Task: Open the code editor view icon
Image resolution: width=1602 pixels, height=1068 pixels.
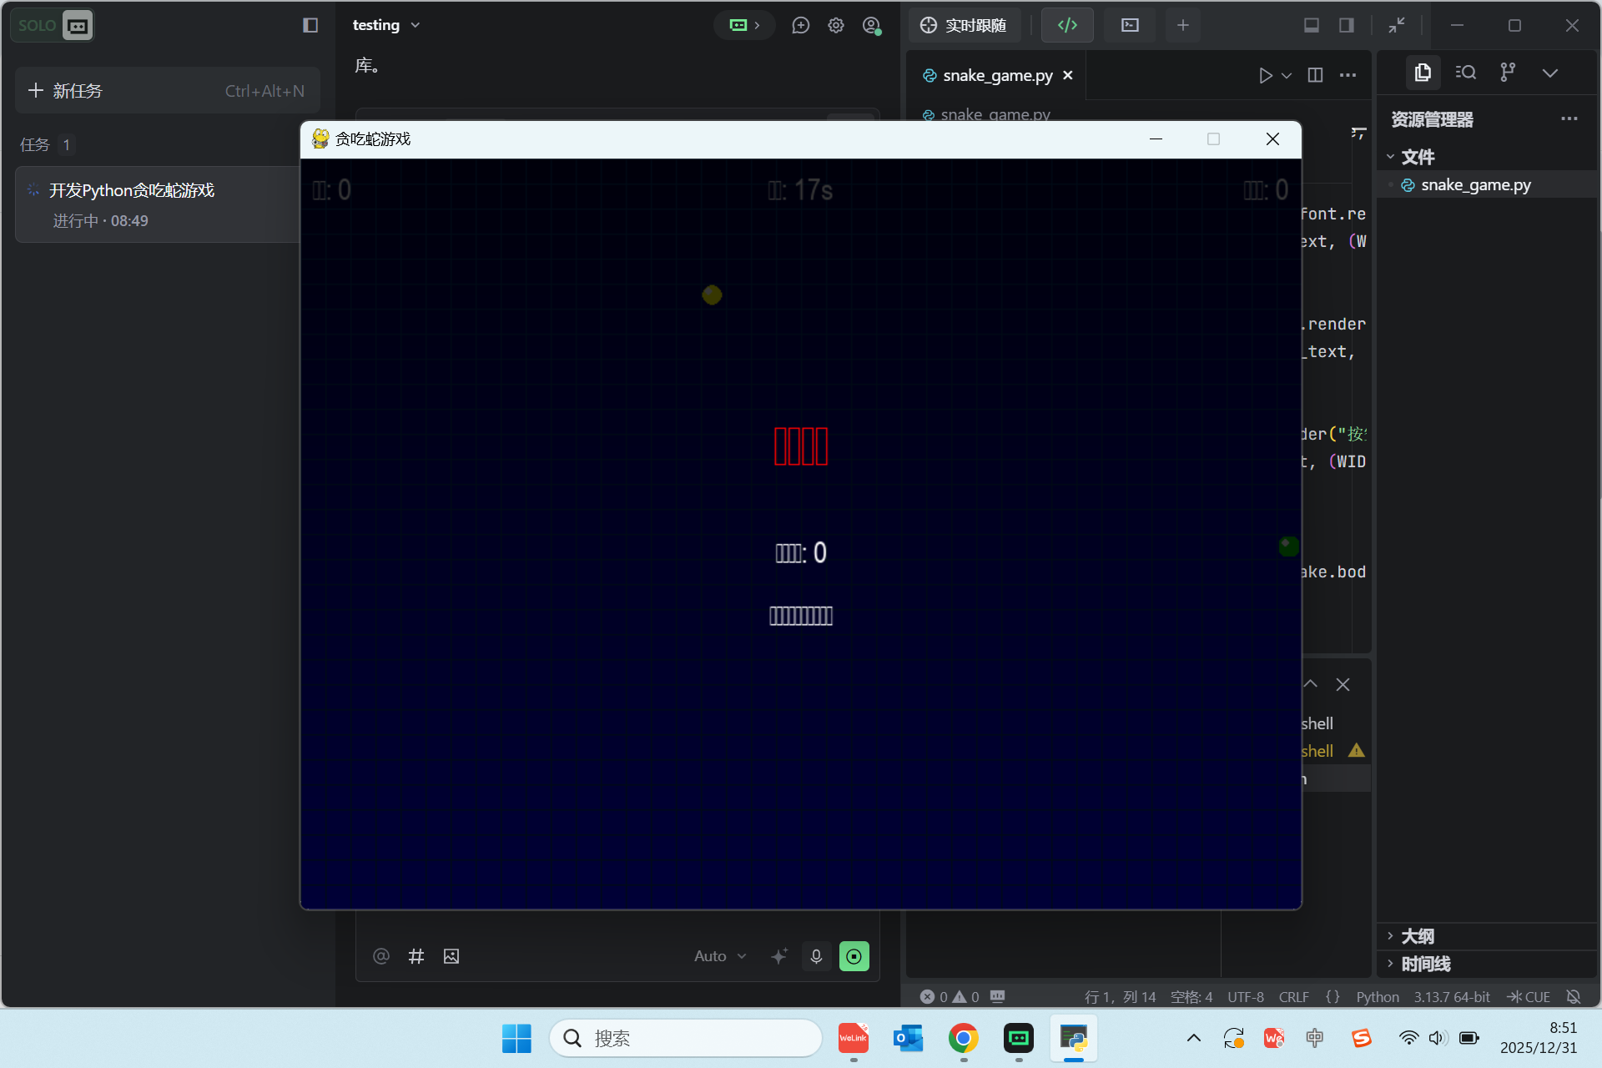Action: point(1067,25)
